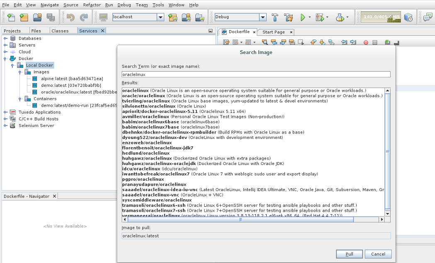Select the Local Docker tree node
Image resolution: width=435 pixels, height=263 pixels.
(x=39, y=65)
